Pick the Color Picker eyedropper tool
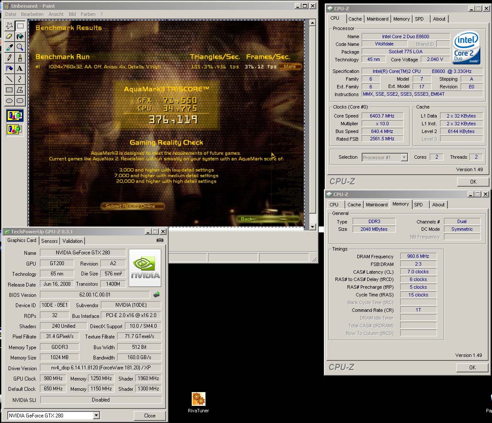 coord(9,47)
